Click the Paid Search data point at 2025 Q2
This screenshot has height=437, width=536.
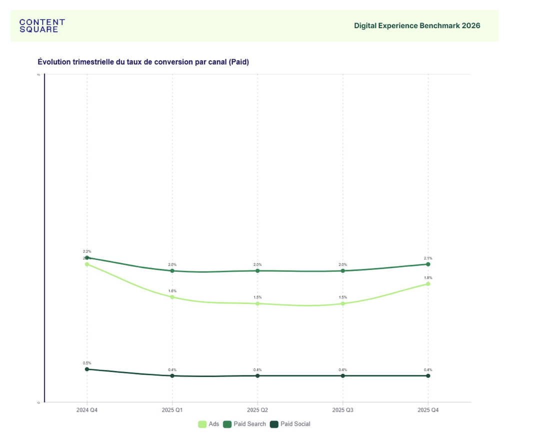tap(257, 271)
